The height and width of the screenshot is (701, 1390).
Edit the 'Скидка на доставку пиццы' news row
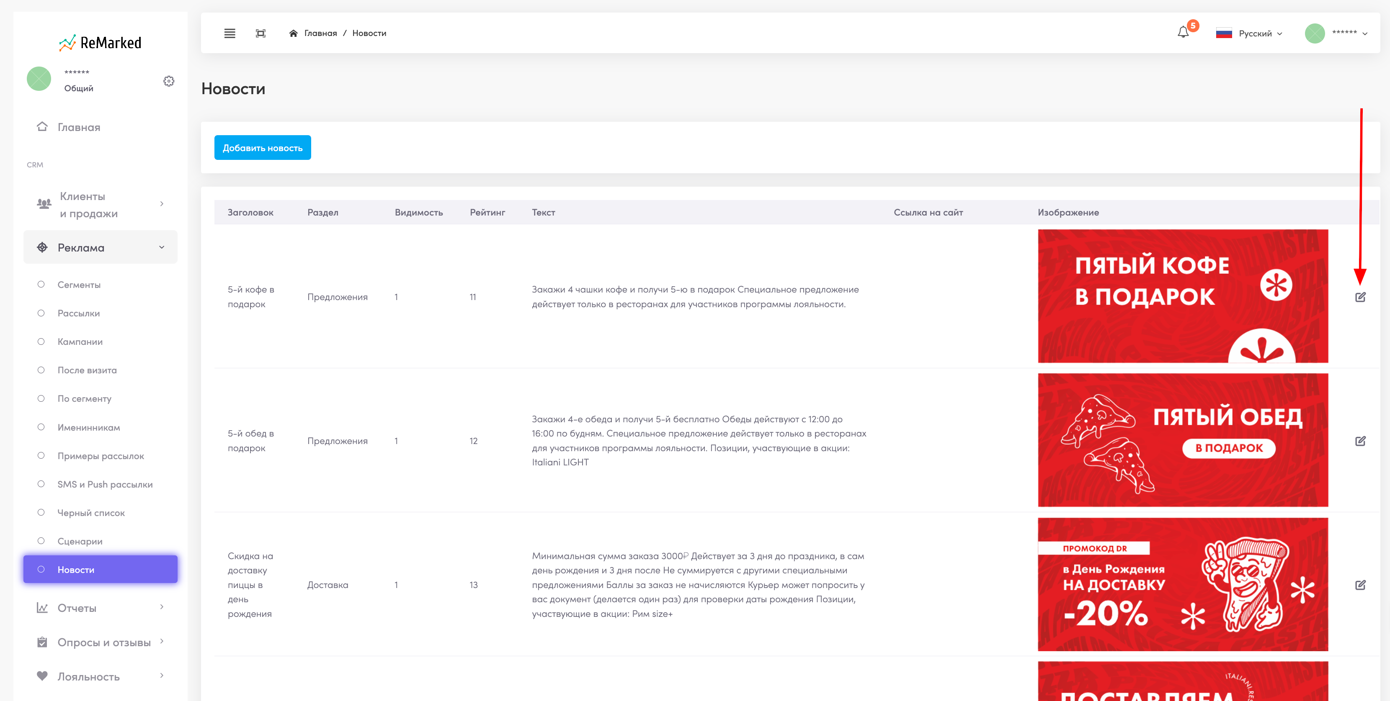coord(1360,585)
